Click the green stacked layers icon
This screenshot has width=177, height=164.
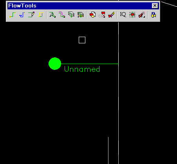pos(71,15)
